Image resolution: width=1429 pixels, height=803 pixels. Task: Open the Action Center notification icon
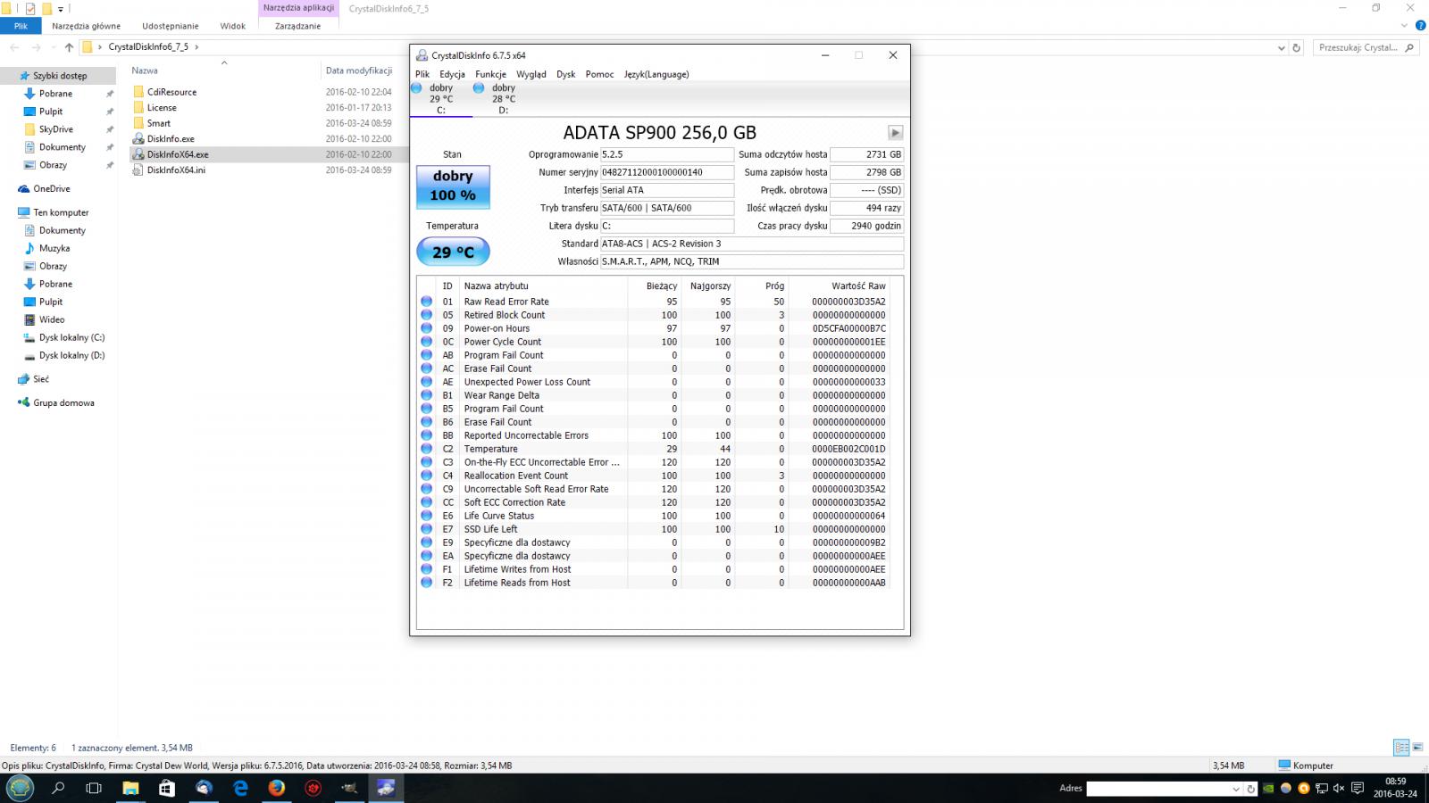point(1357,789)
